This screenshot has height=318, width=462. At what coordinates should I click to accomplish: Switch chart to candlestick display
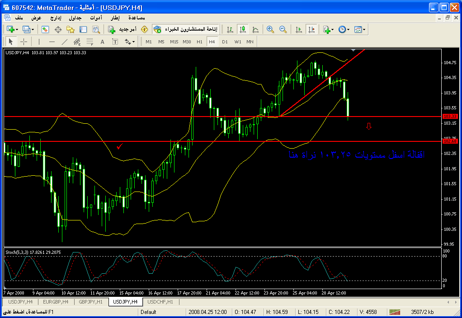[243, 29]
